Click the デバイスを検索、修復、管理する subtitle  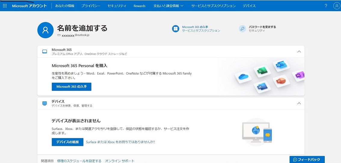click(x=72, y=106)
